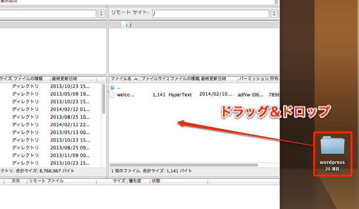The image size is (359, 209).
Task: Click the adfrw permission cell
Action: click(x=250, y=95)
